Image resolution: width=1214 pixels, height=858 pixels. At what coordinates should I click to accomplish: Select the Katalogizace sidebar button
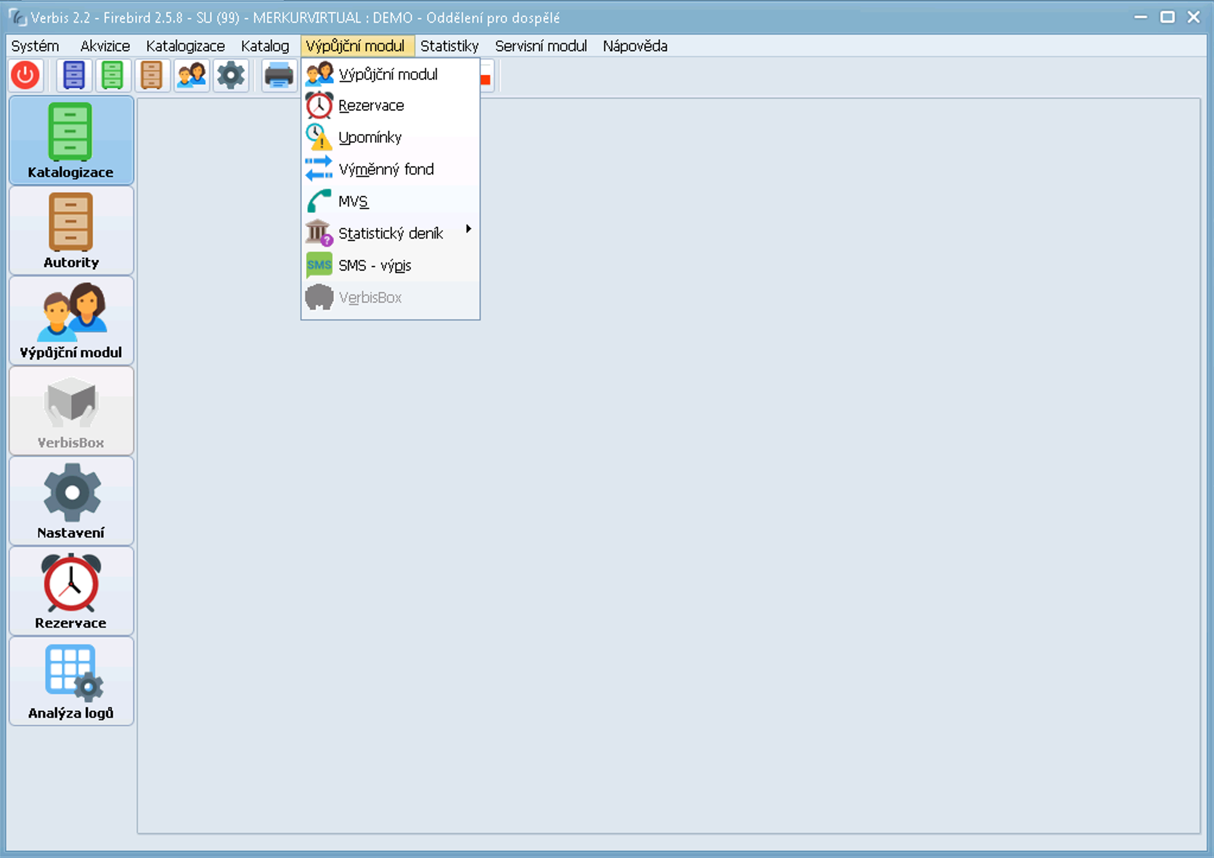click(71, 140)
